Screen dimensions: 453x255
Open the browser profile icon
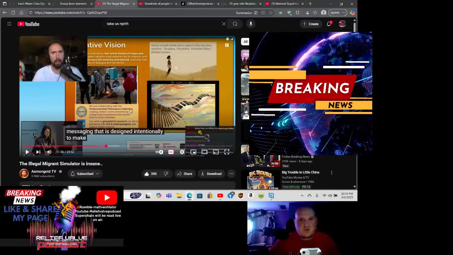(323, 13)
